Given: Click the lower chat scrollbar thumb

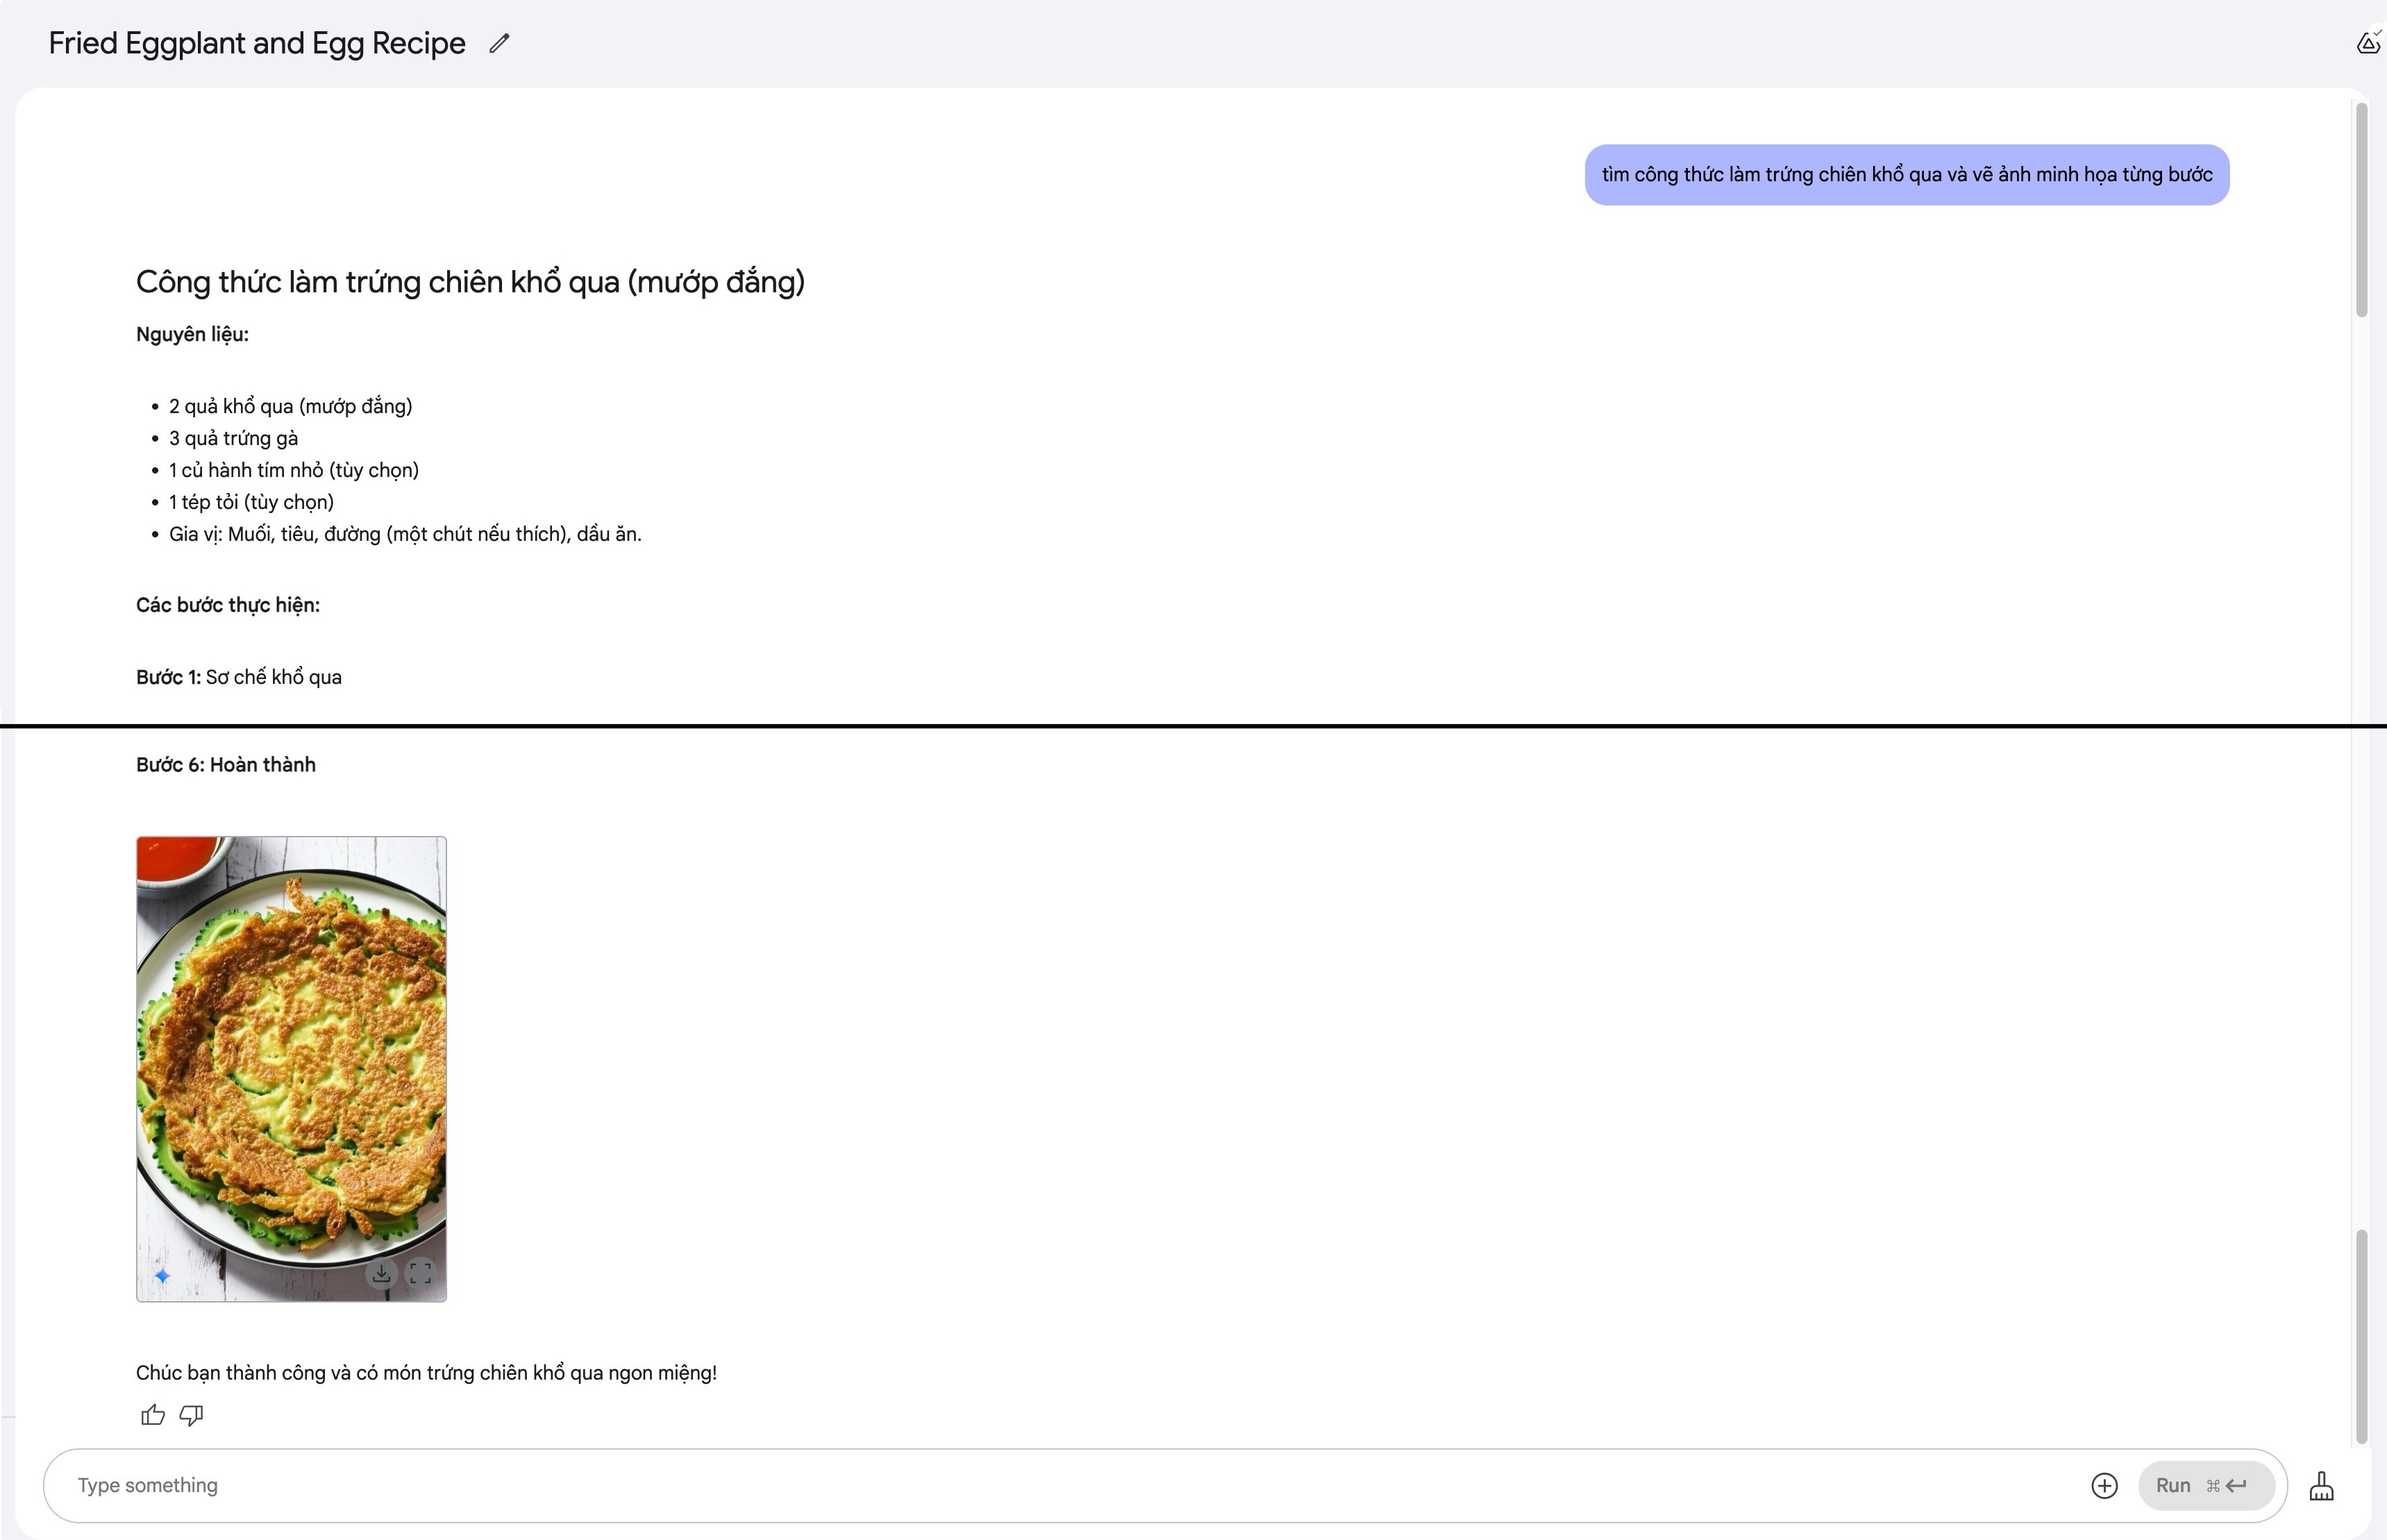Looking at the screenshot, I should pyautogui.click(x=2362, y=1337).
